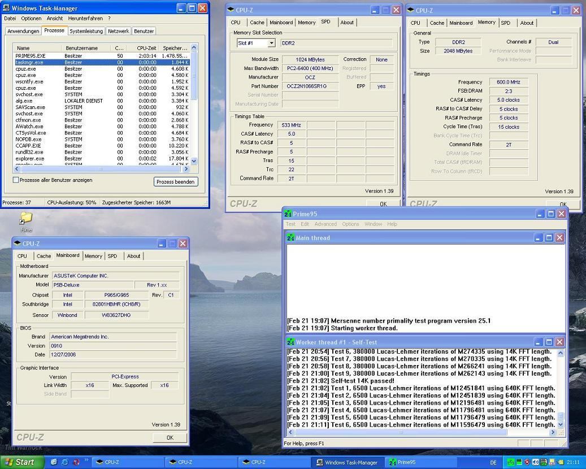Open the volume speaker tray icon
Image resolution: width=586 pixels, height=469 pixels.
tap(535, 463)
